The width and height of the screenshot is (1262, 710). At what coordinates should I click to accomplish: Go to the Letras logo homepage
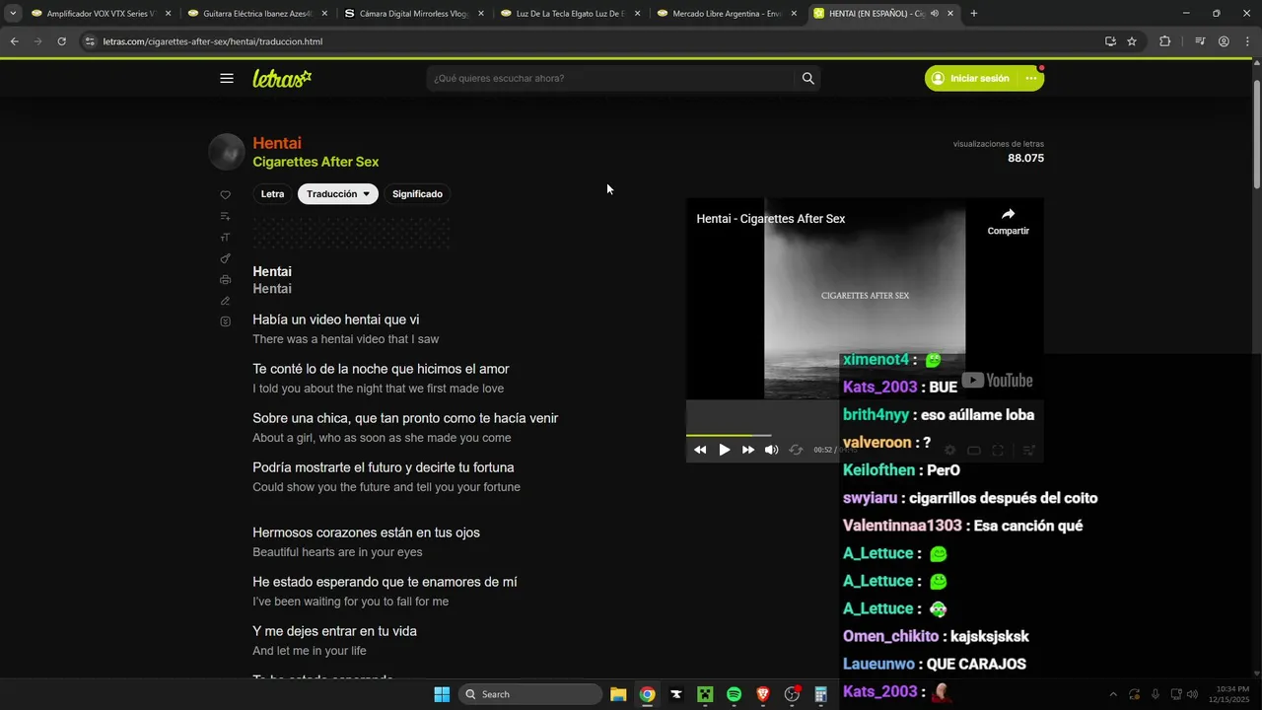(282, 78)
